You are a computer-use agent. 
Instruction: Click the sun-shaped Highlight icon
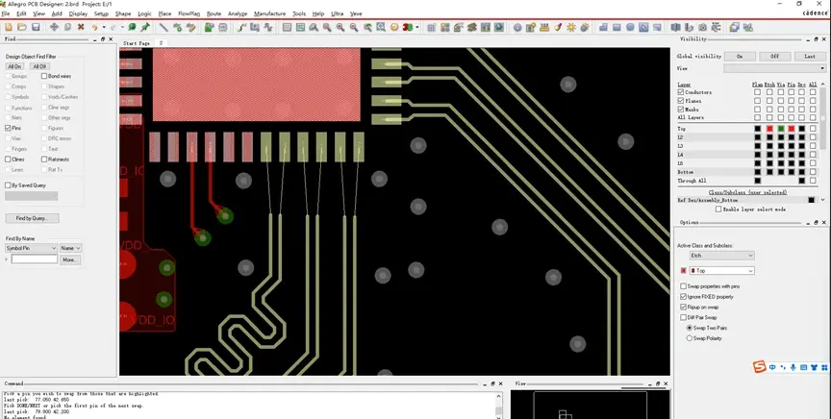[570, 27]
